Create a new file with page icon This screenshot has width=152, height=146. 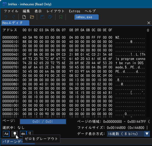tap(24, 17)
